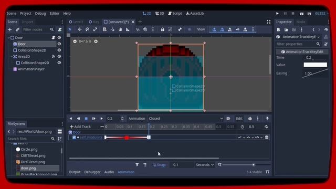Open the AssetLib workspace

click(195, 13)
